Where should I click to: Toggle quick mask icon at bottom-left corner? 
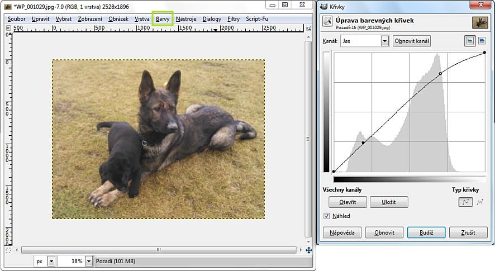(8, 250)
